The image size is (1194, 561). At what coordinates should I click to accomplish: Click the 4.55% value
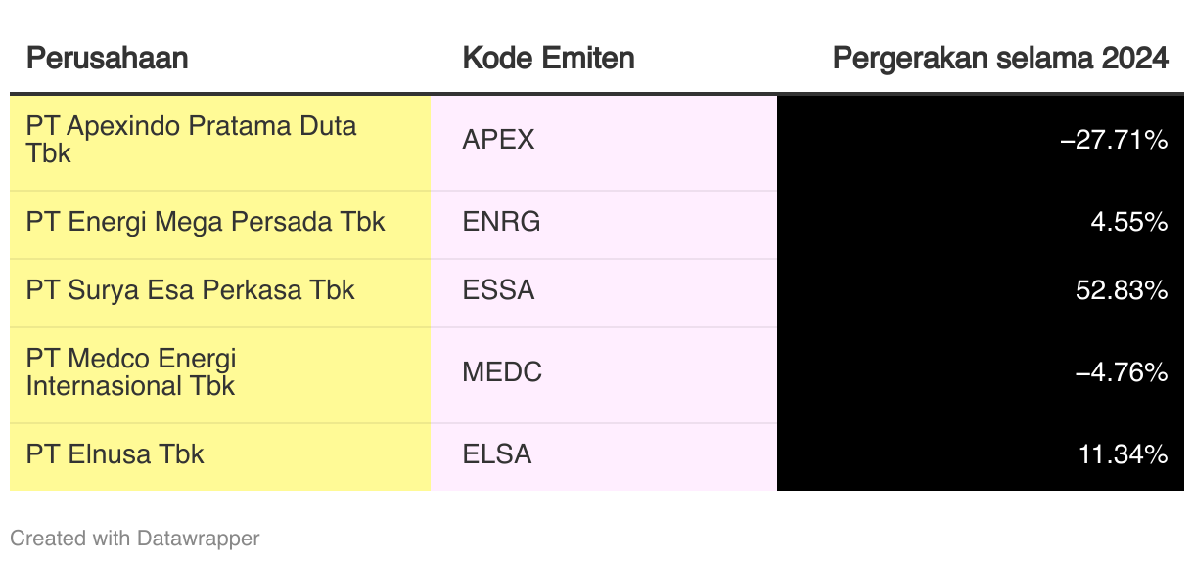(x=1129, y=223)
